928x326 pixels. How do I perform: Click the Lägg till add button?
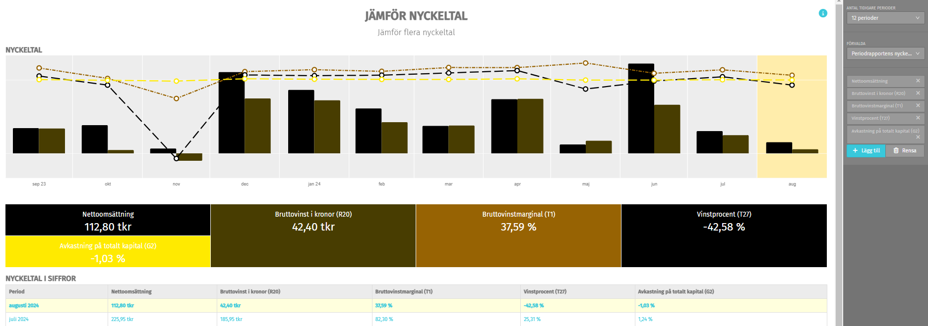(866, 150)
